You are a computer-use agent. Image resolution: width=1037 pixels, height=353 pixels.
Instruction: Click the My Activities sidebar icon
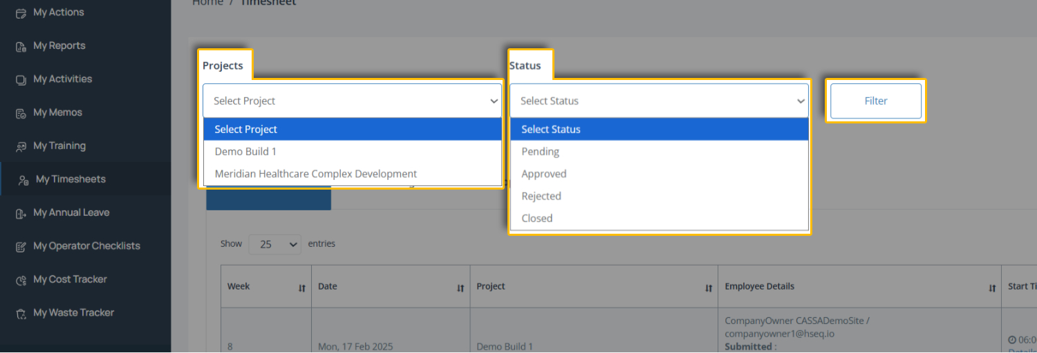tap(21, 79)
